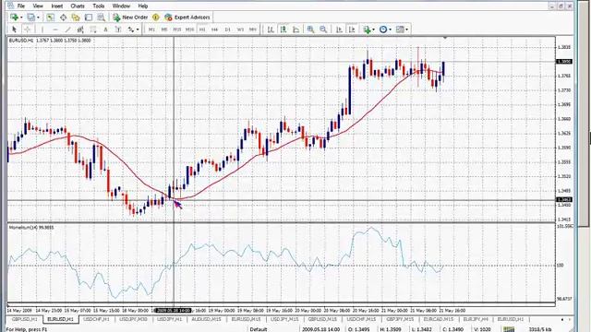Switch chart to candlesticks mode
This screenshot has height=332, width=591.
coord(283,30)
